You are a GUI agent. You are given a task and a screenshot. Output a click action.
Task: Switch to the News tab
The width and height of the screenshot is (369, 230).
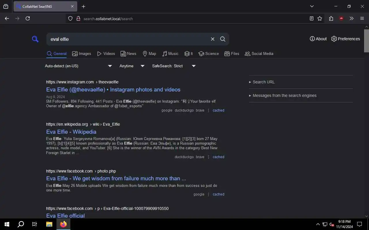pos(128,53)
